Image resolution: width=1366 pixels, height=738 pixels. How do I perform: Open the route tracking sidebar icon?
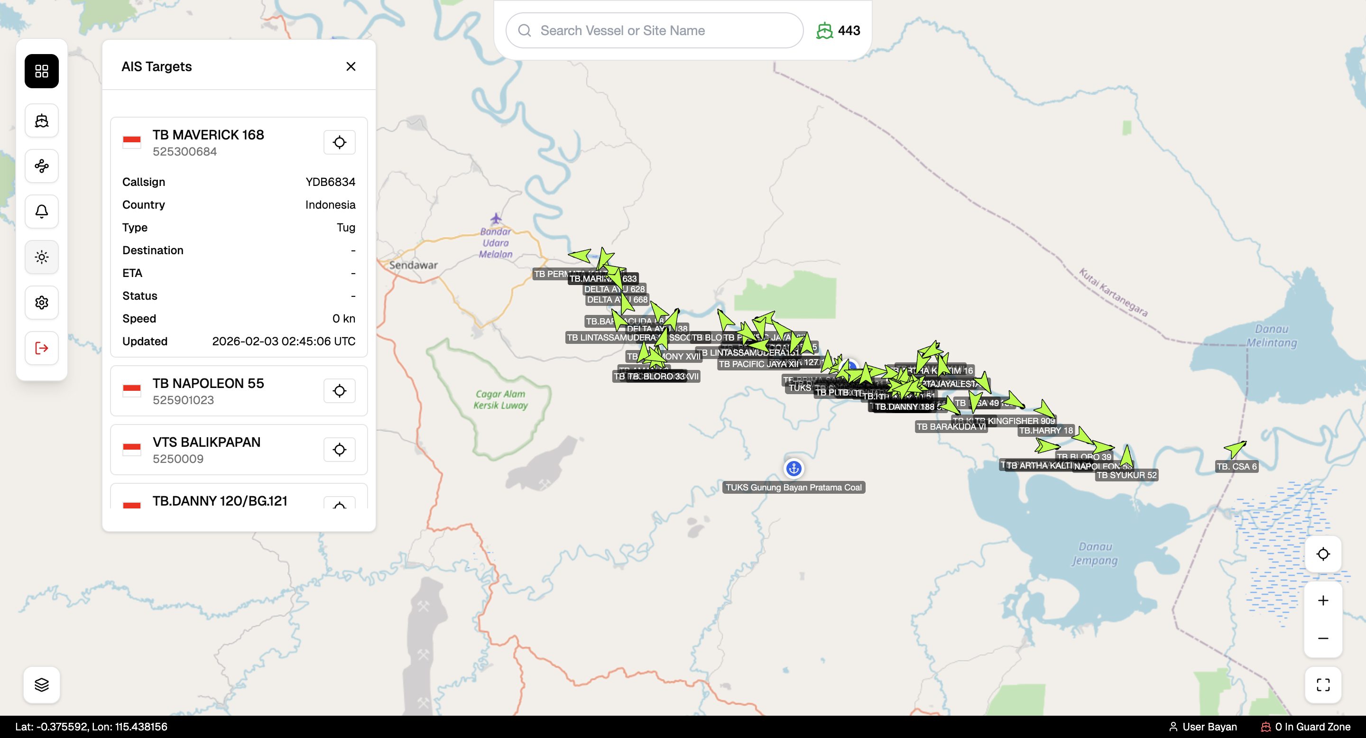coord(41,166)
